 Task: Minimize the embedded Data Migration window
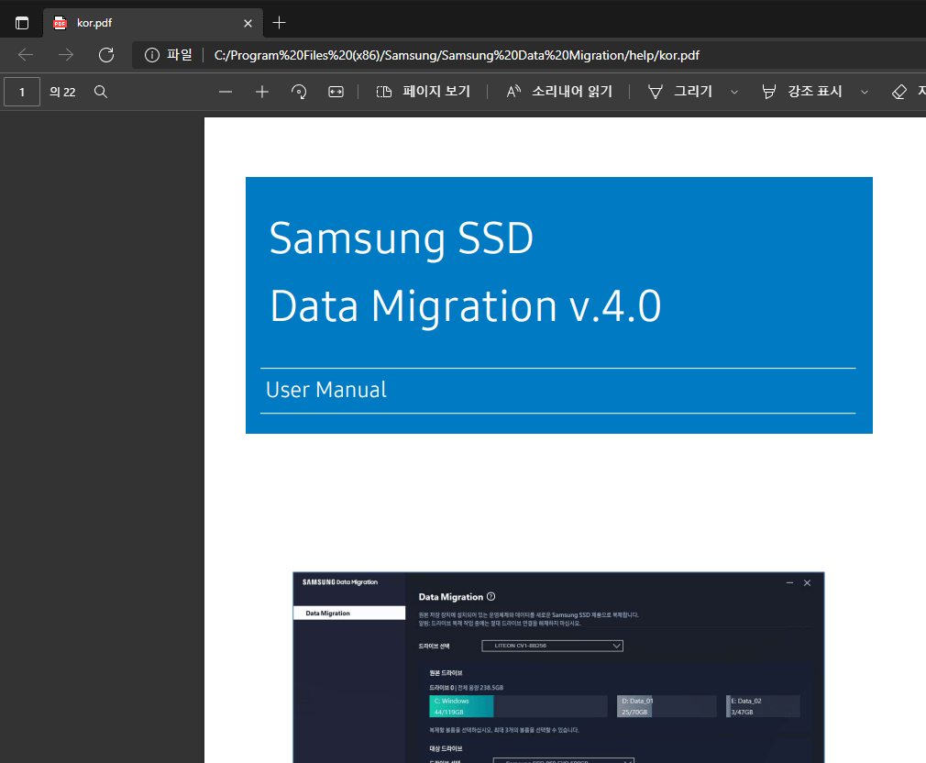(789, 583)
